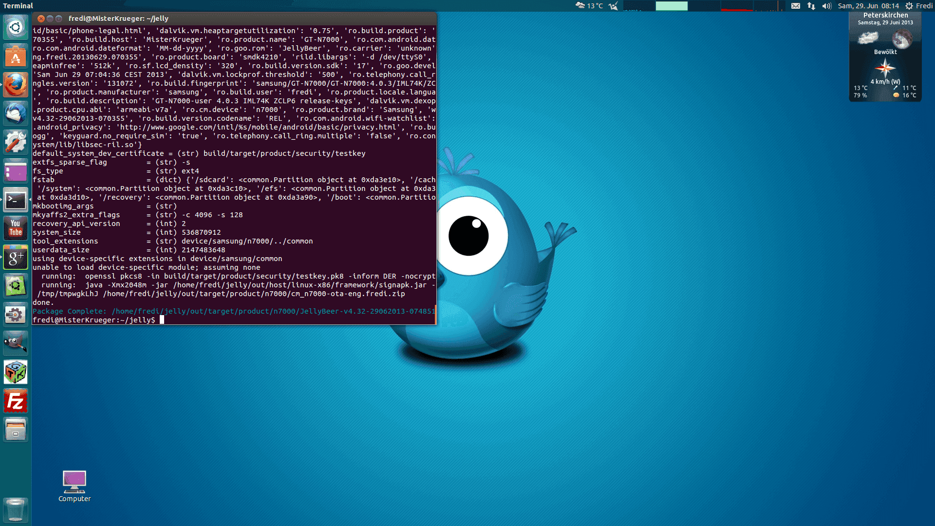This screenshot has width=935, height=526.
Task: Open the date and time calendar menu
Action: [x=868, y=6]
